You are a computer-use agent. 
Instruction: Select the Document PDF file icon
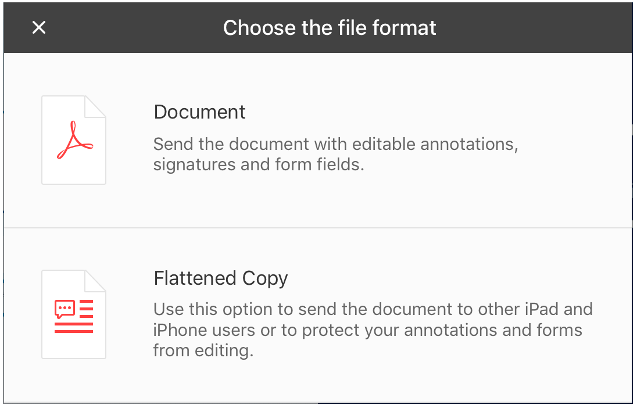coord(74,140)
